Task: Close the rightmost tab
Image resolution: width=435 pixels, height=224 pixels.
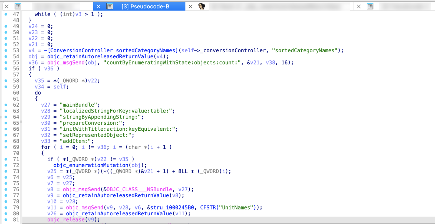Action: [x=359, y=6]
